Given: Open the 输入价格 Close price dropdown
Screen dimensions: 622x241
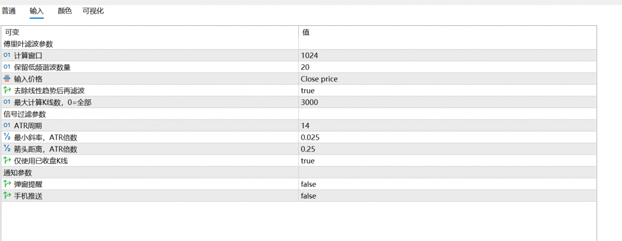Looking at the screenshot, I should point(448,79).
